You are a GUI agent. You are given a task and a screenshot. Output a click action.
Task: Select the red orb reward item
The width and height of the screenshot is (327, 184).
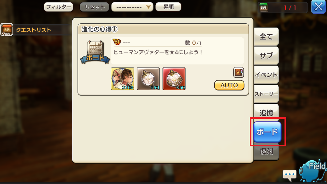pos(174,79)
